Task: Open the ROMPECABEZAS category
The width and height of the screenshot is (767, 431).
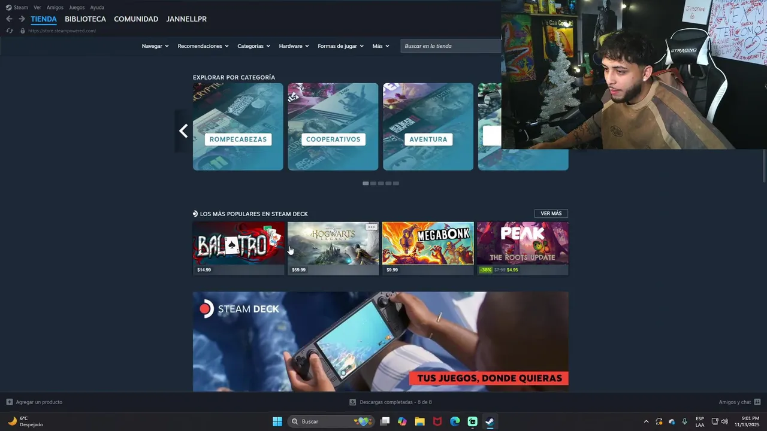Action: (x=238, y=127)
